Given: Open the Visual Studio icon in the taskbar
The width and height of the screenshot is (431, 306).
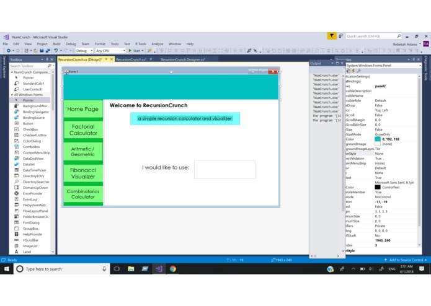Looking at the screenshot, I should coord(159,269).
